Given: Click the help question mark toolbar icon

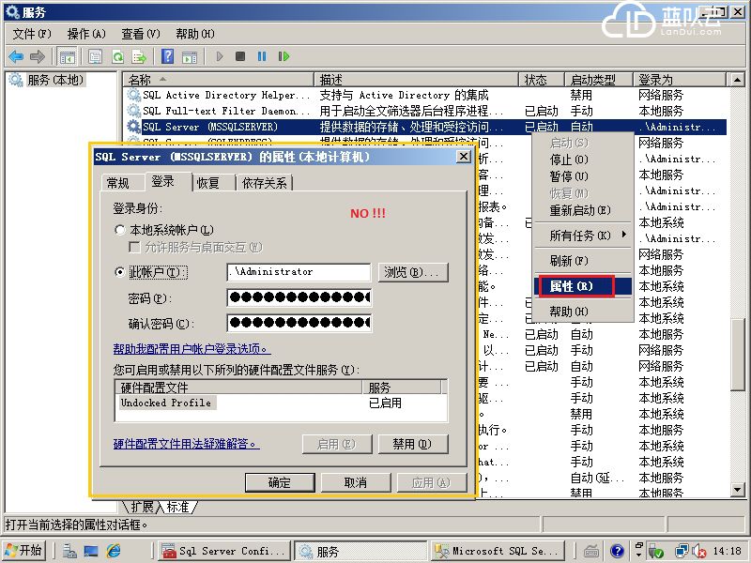Looking at the screenshot, I should pos(165,55).
